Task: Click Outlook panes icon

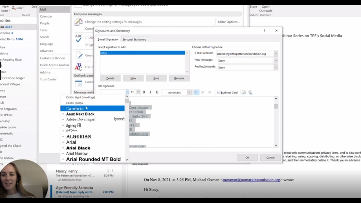Action: pyautogui.click(x=79, y=83)
